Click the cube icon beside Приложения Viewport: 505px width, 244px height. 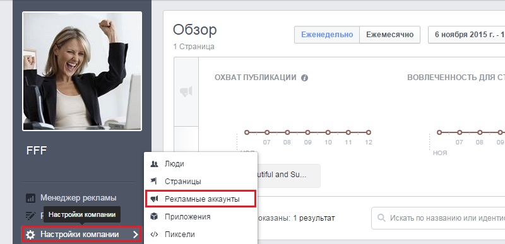[x=154, y=217]
